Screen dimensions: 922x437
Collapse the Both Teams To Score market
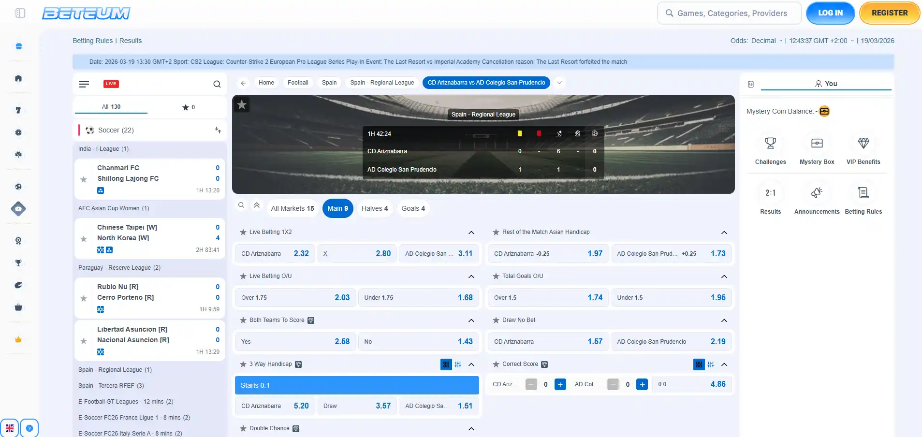pyautogui.click(x=471, y=320)
